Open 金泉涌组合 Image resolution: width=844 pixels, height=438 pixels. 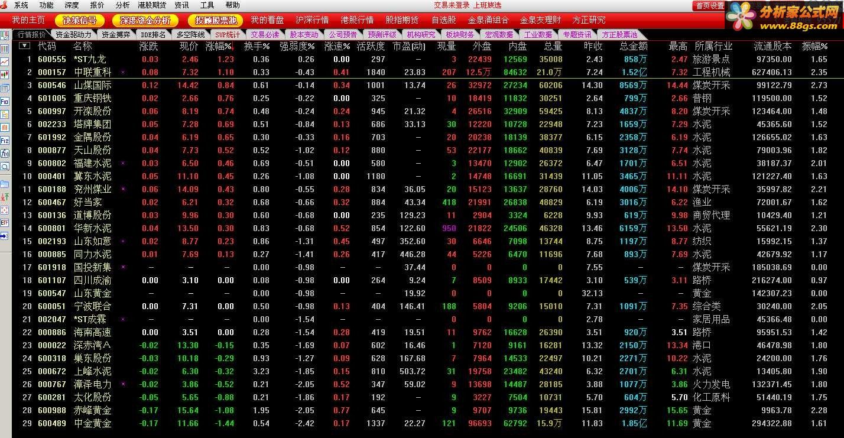point(488,20)
